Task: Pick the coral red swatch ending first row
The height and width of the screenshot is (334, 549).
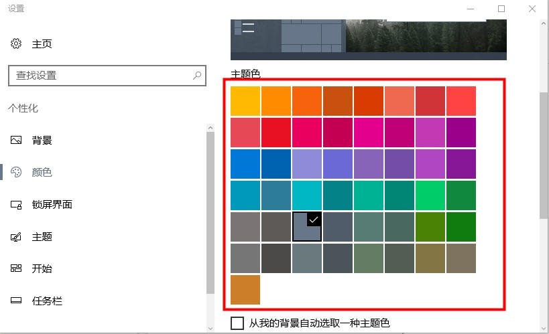Action: [x=461, y=101]
